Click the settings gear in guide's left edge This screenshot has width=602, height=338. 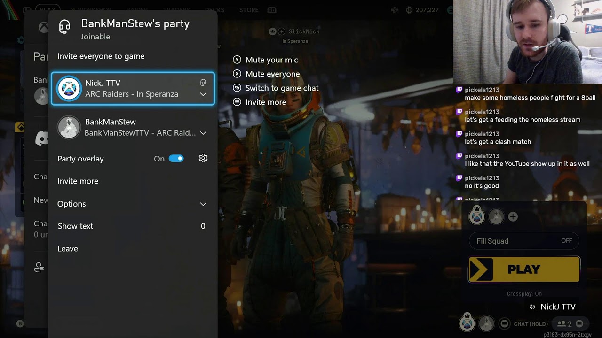[x=20, y=40]
